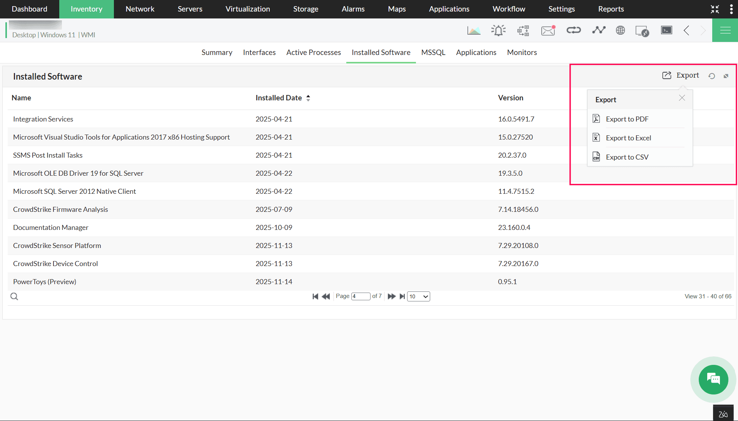Open the Settings menu
The image size is (738, 421).
(x=561, y=9)
